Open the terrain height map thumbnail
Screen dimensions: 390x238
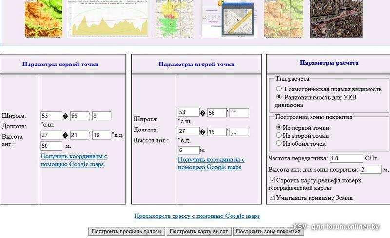point(43,19)
